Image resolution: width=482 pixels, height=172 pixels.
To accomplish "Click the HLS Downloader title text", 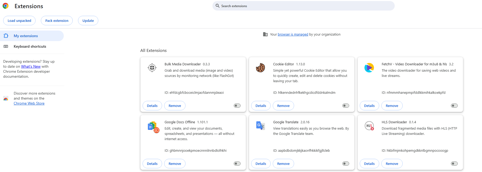I will pos(394,122).
